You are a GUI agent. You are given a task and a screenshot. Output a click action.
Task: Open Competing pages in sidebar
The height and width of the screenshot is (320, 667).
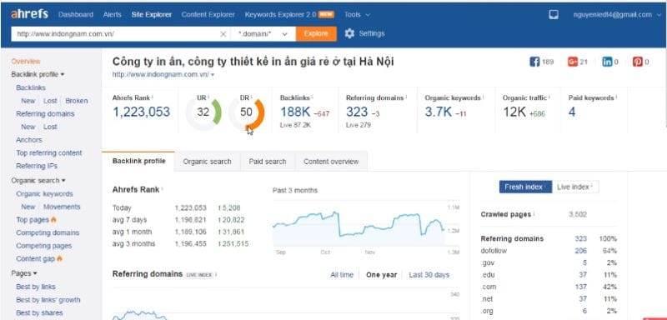coord(44,246)
